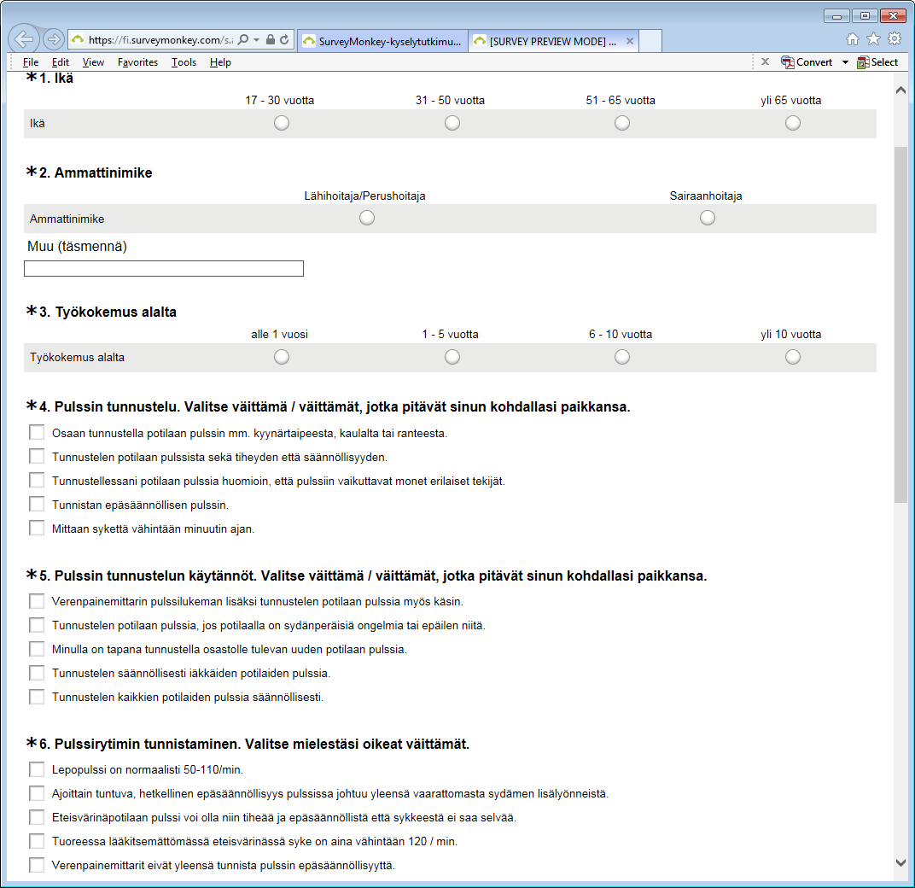Switch to the SurveyMonkey-kyselytutkimu tab

click(x=382, y=41)
